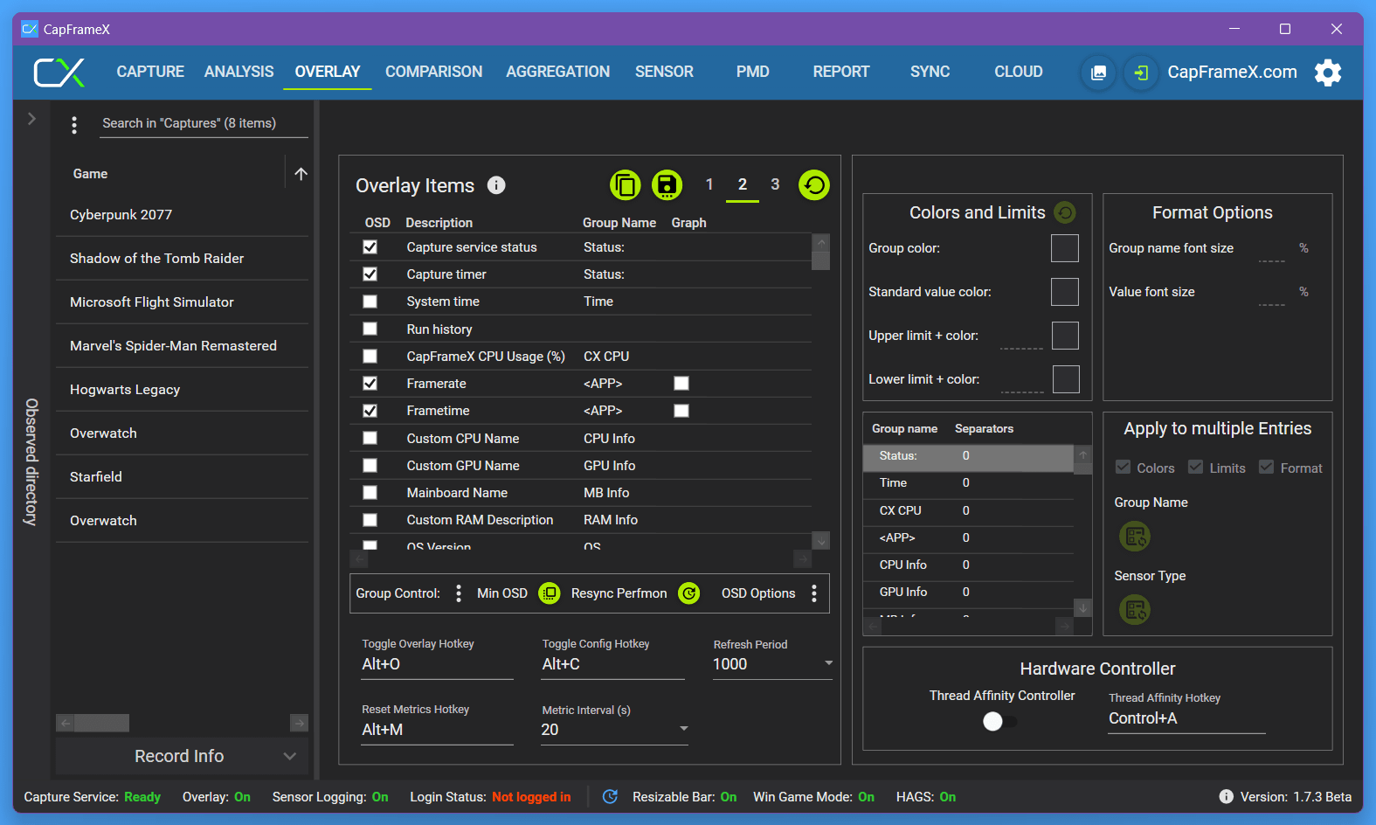Open the OSD Options three-dot menu

814,593
